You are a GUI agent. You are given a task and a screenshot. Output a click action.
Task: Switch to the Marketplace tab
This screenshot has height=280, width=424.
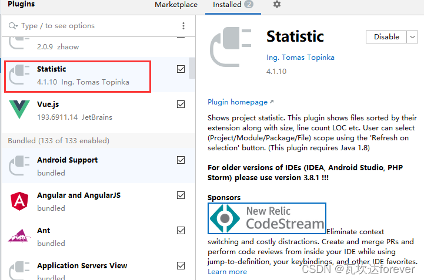(x=176, y=5)
